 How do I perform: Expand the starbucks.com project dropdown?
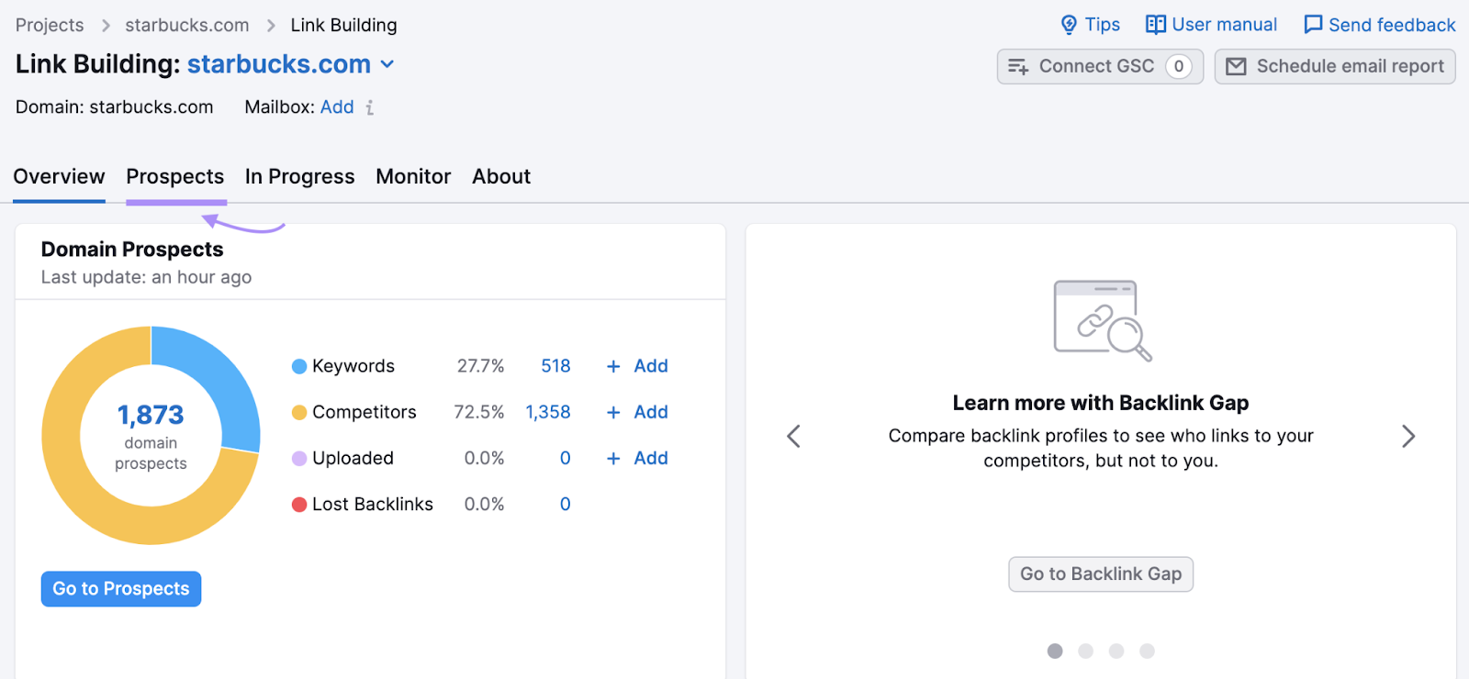click(x=387, y=64)
